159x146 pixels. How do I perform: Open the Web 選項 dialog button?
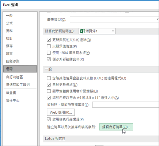tap(61, 112)
